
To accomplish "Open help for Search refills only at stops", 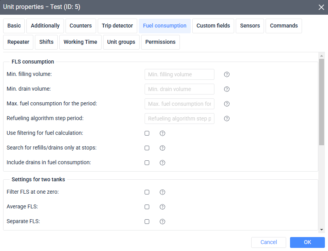I will (x=162, y=148).
